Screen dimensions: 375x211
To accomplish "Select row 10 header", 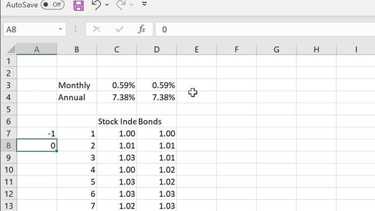I will [x=8, y=169].
